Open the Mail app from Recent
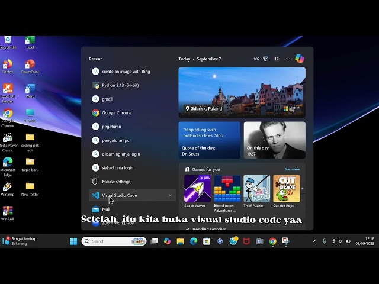Screen dimensions: 379x284 click(132, 209)
